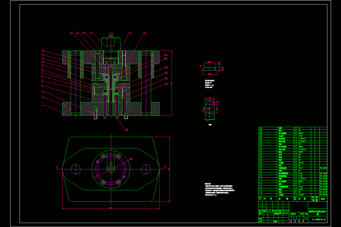341x227 pixels.
Task: Click Cr12MoV material in parts list row 18
Action: (x=302, y=150)
